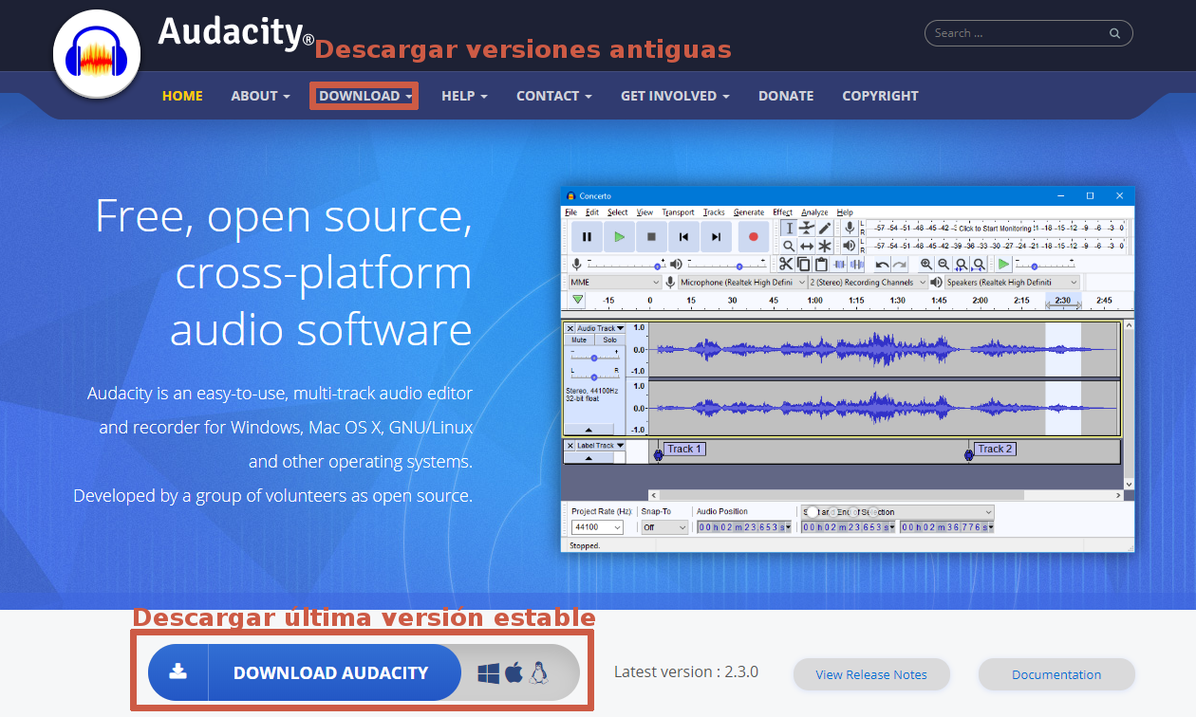
Task: Open the Audio Track name dropdown menu
Action: [601, 328]
